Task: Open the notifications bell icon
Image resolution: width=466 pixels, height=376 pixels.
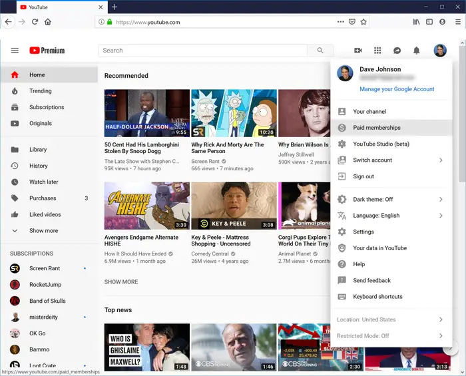Action: tap(417, 51)
